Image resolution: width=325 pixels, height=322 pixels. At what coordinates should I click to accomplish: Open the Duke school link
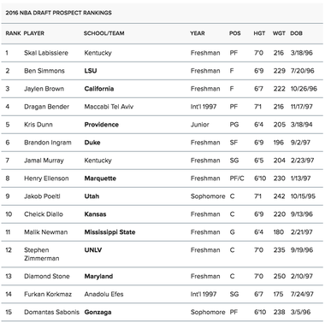click(x=92, y=143)
